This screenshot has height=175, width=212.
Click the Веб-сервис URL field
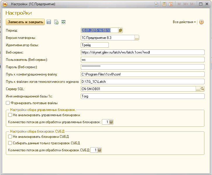coord(143,52)
